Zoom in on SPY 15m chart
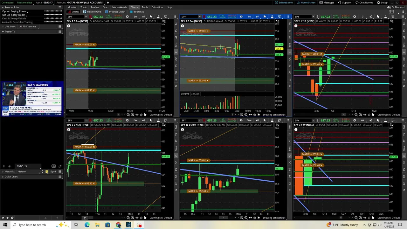The width and height of the screenshot is (407, 229). [133, 218]
